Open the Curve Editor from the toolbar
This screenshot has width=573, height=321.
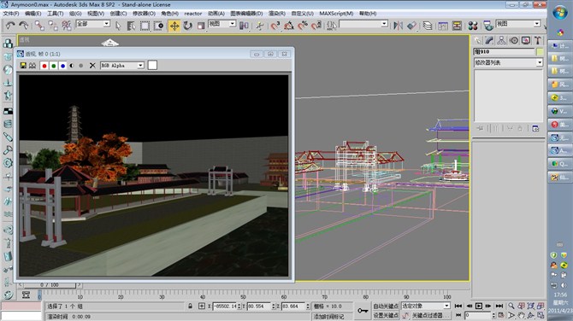point(443,26)
